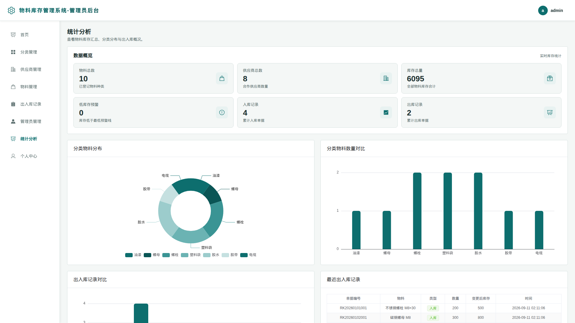Click the 出入库记录 clipboard icon
Image resolution: width=575 pixels, height=323 pixels.
13,104
